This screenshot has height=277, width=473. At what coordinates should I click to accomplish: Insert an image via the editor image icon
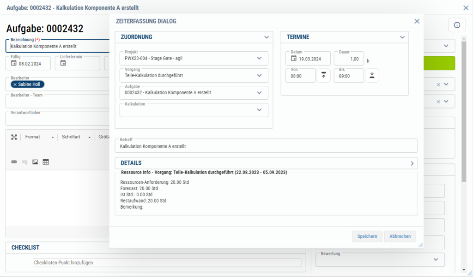(35, 162)
